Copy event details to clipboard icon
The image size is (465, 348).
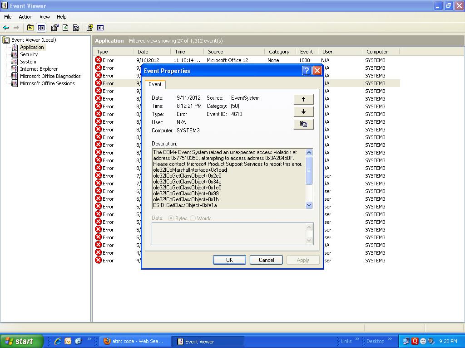click(303, 124)
